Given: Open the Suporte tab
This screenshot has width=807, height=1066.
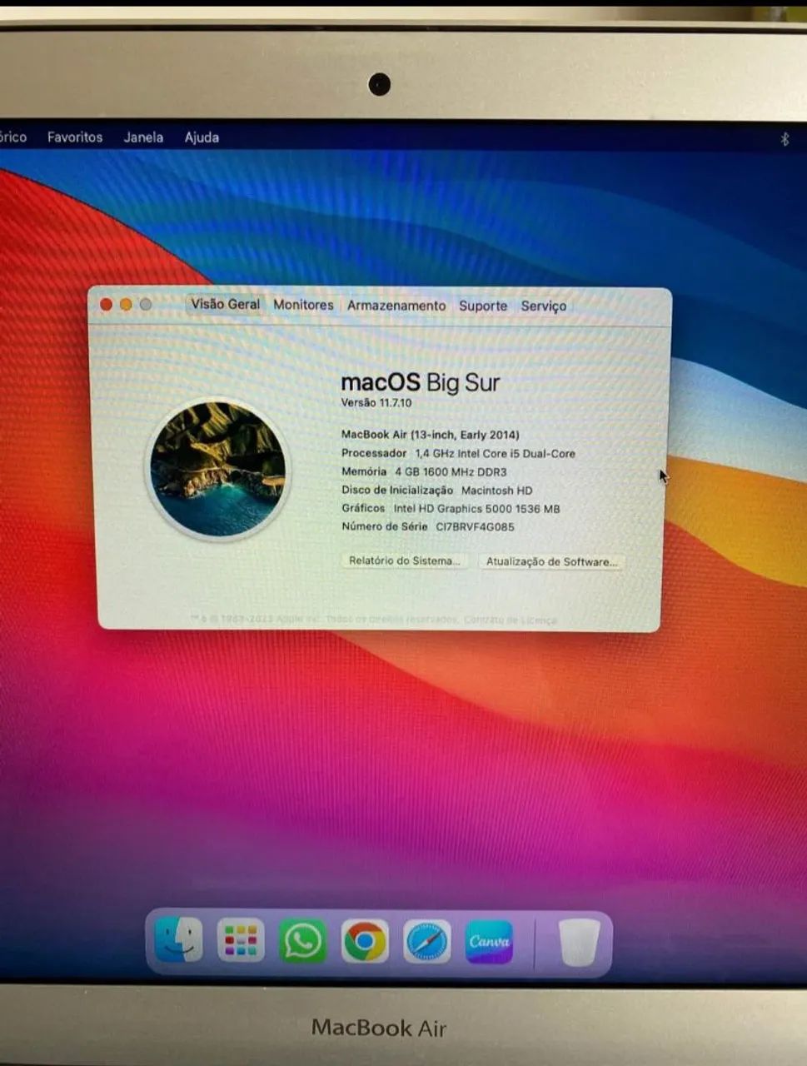Looking at the screenshot, I should tap(483, 306).
